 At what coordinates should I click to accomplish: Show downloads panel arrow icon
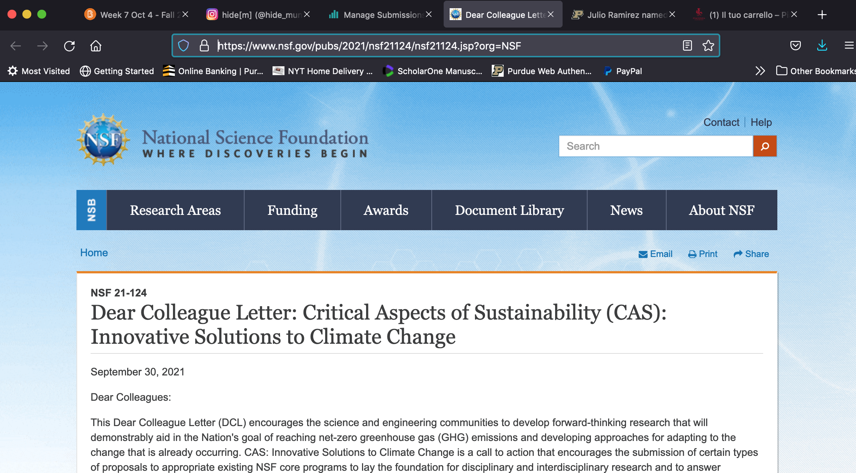pos(822,46)
